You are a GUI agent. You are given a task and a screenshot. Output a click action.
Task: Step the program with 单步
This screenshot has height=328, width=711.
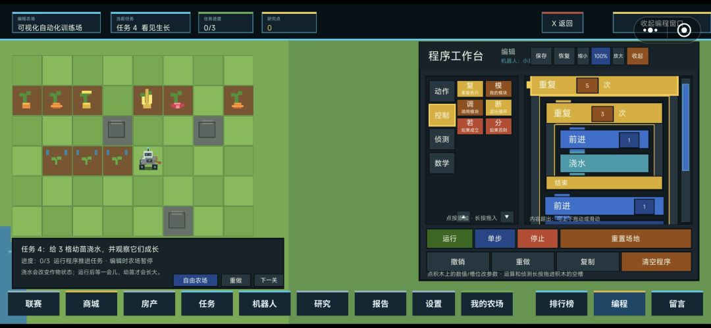tap(494, 239)
